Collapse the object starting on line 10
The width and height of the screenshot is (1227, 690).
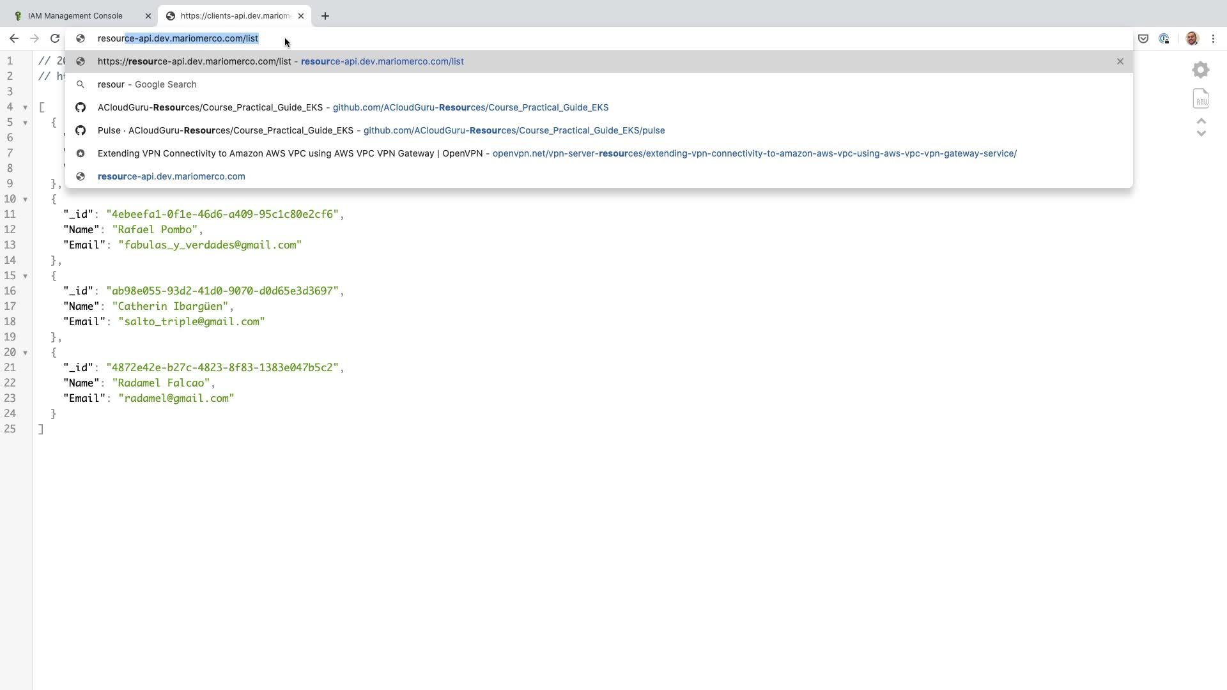[x=25, y=199]
